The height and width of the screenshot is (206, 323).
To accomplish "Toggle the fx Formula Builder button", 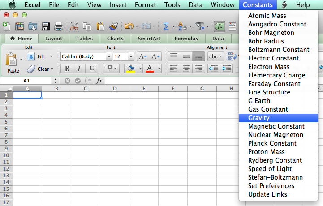I will click(220, 26).
